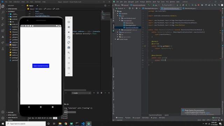Click Android Studio search everywhere magnifier
Image resolution: width=224 pixels, height=126 pixels.
(219, 5)
